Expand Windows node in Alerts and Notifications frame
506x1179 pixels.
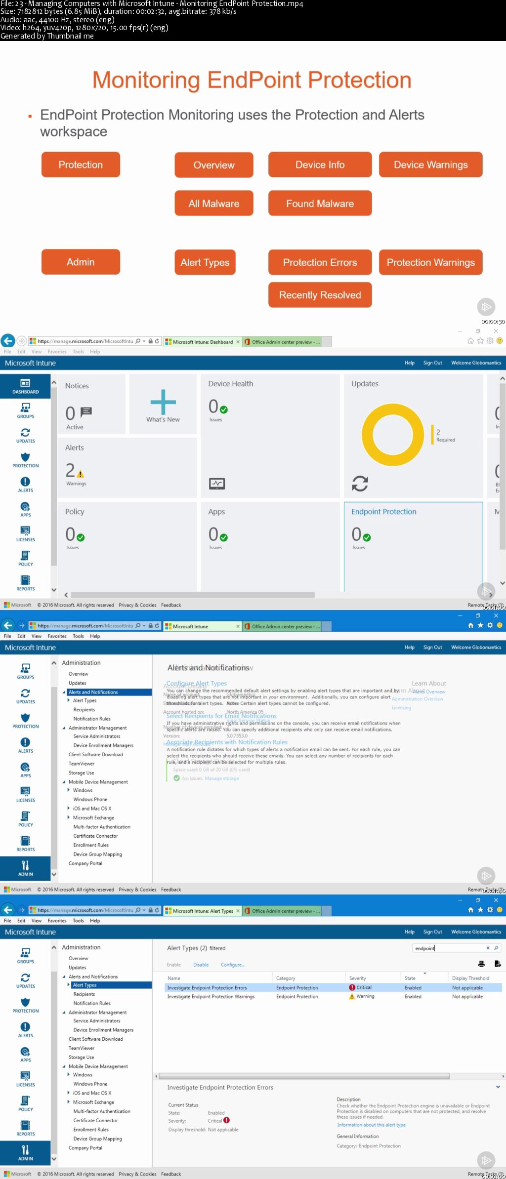pos(69,790)
